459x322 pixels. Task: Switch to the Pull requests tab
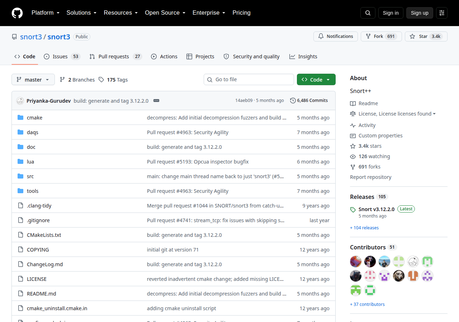115,57
